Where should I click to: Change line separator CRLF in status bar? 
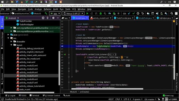[119, 99]
